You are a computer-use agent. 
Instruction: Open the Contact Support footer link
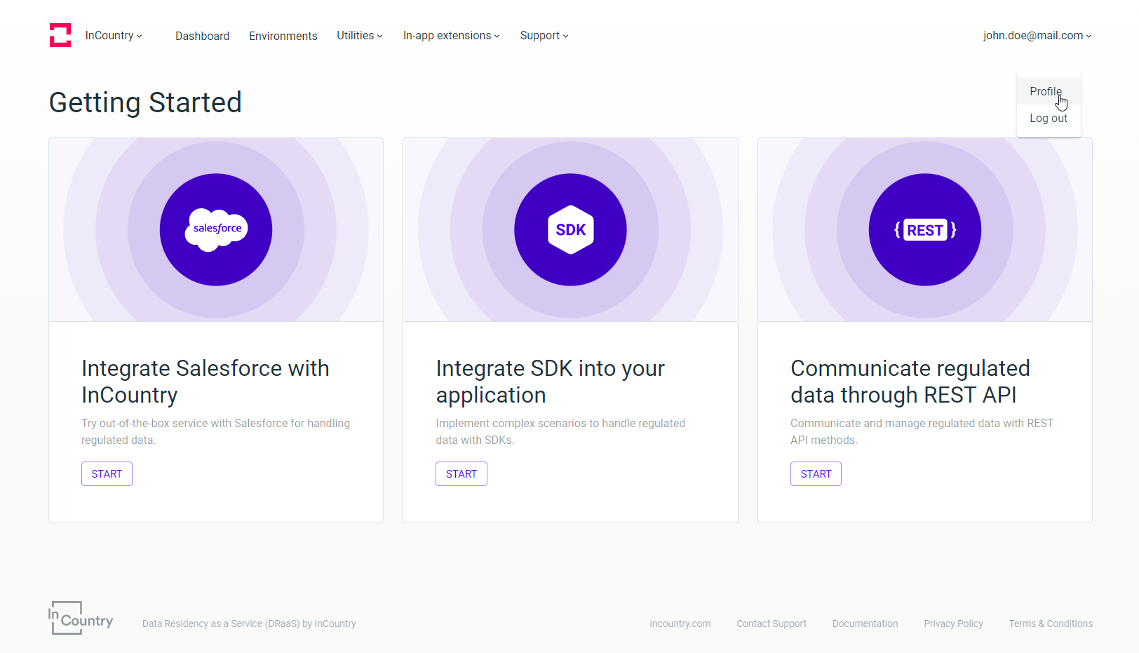[771, 624]
